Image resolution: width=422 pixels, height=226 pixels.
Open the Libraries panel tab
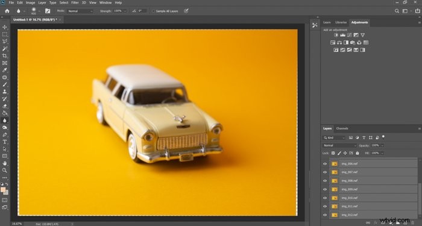(x=341, y=22)
